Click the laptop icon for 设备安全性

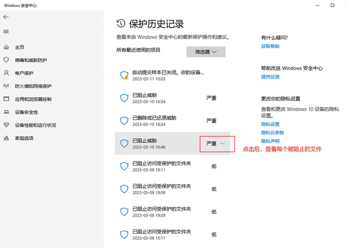click(6, 112)
